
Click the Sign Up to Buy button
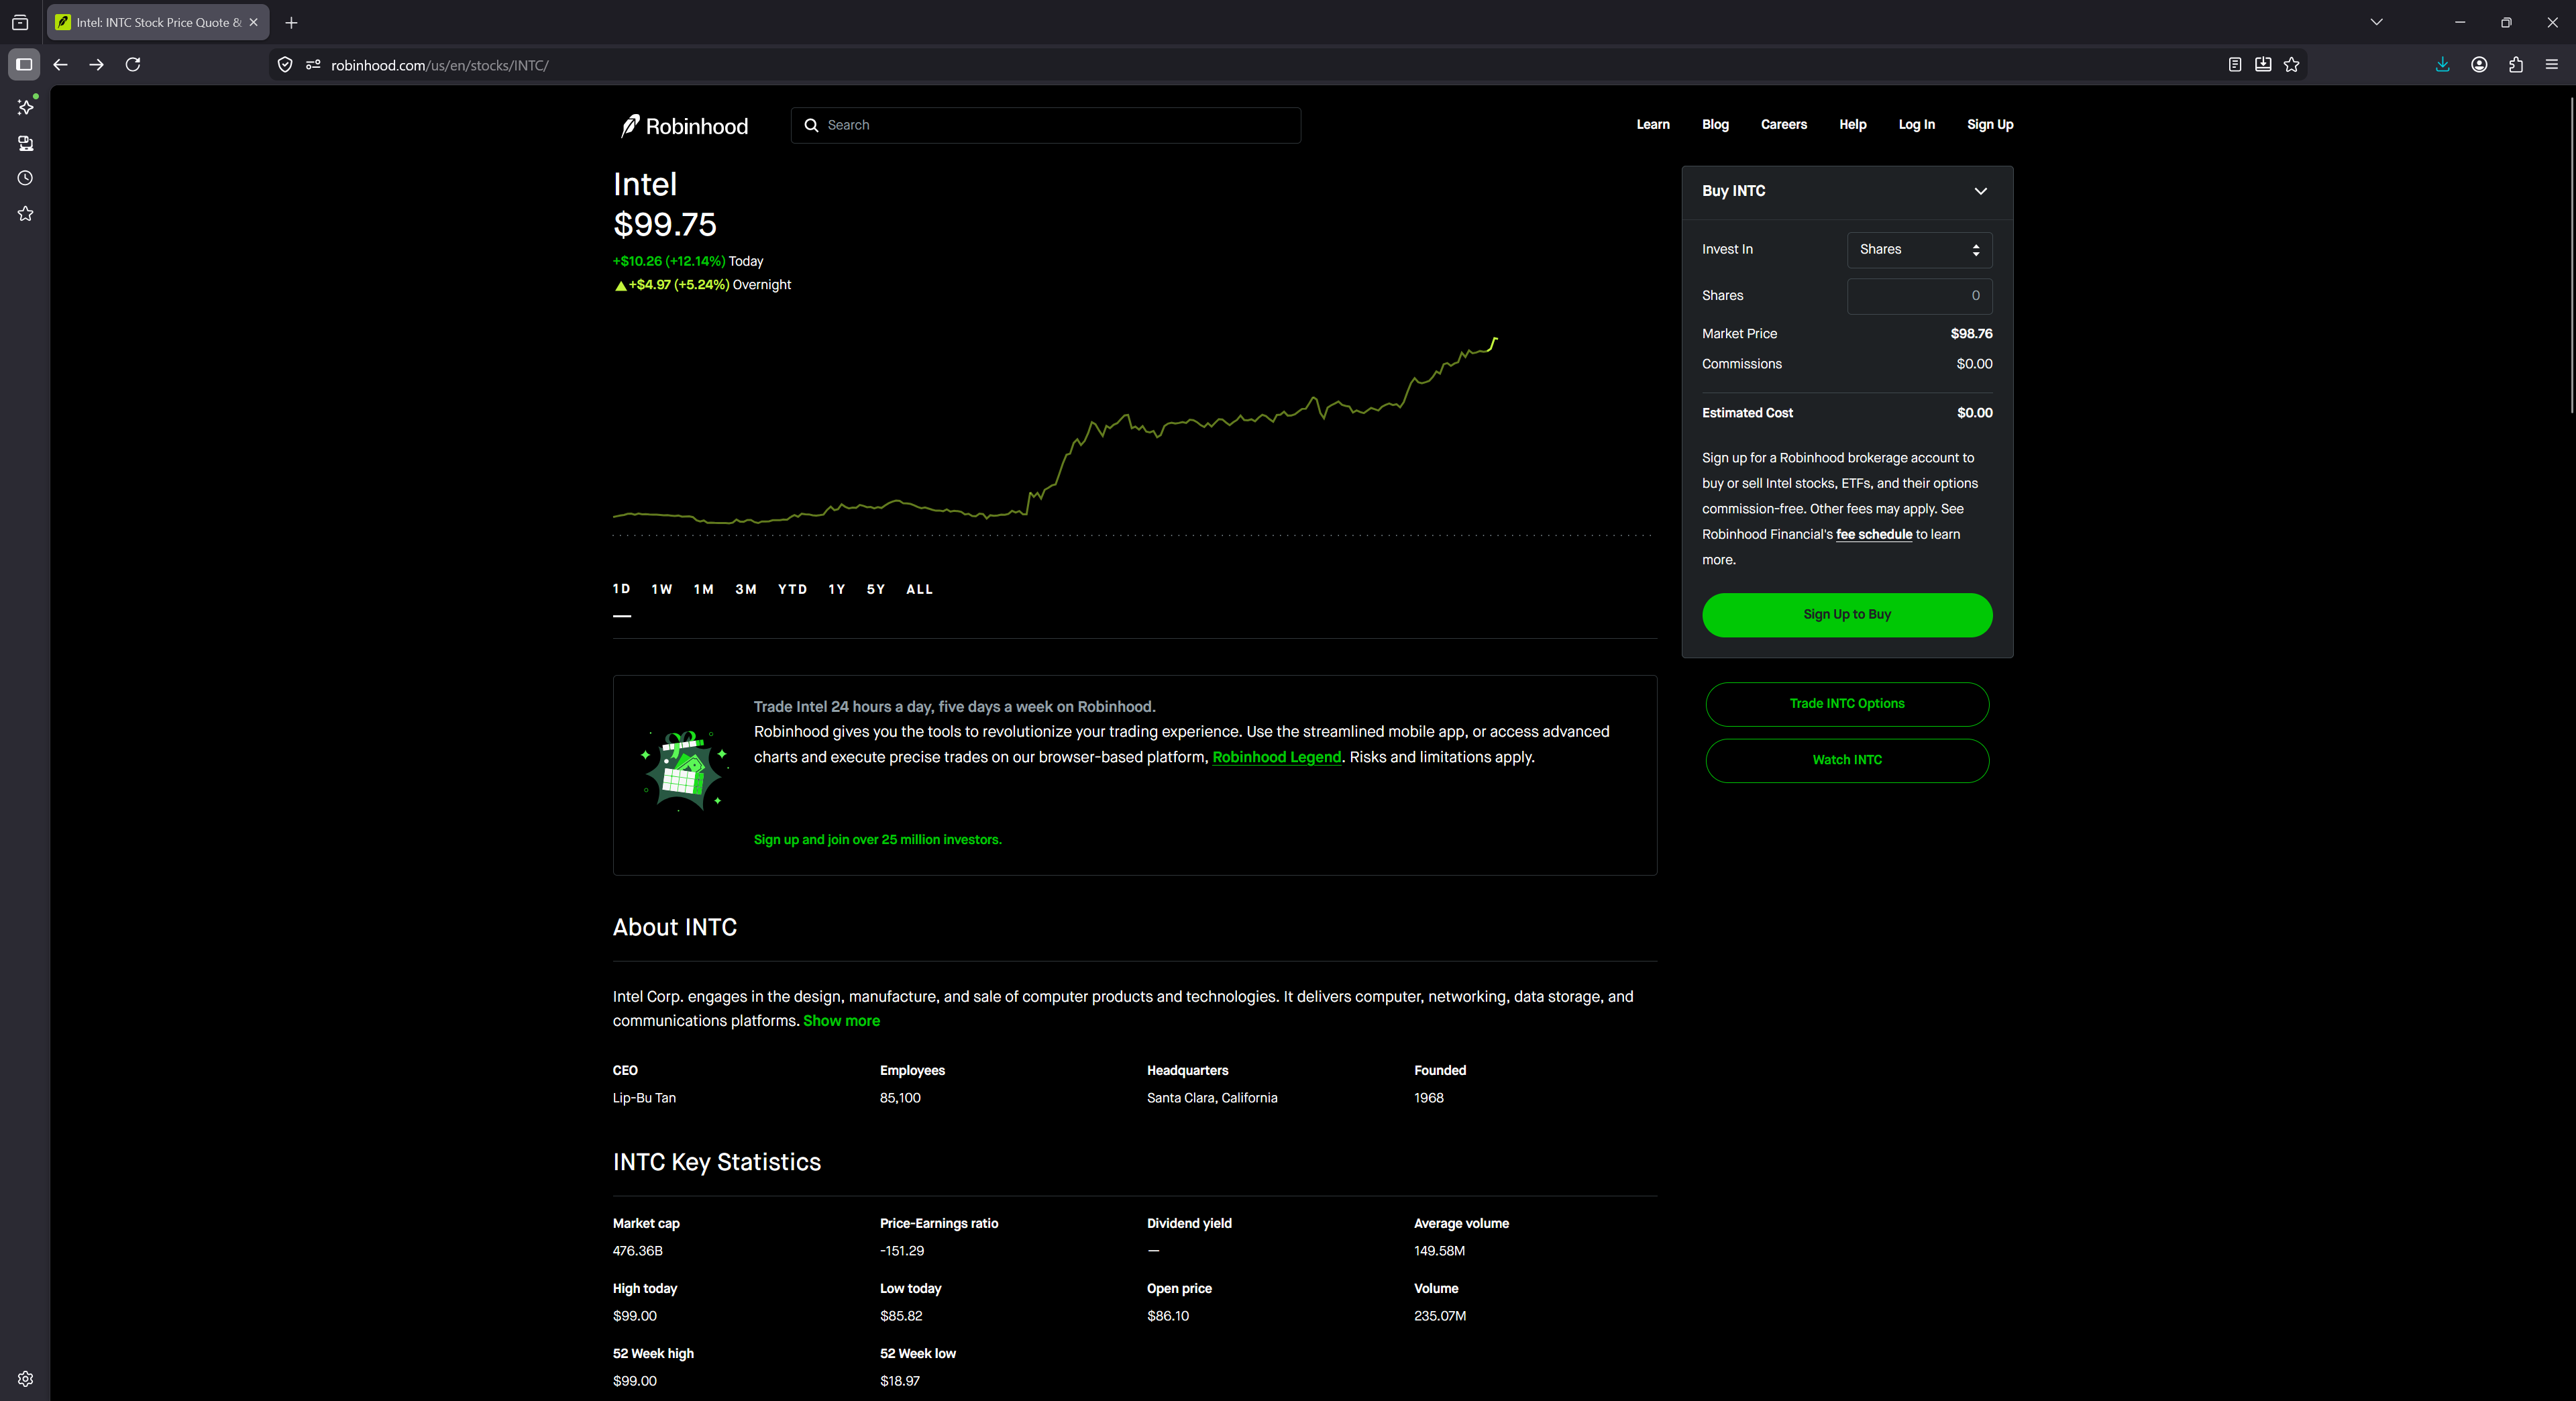tap(1846, 615)
